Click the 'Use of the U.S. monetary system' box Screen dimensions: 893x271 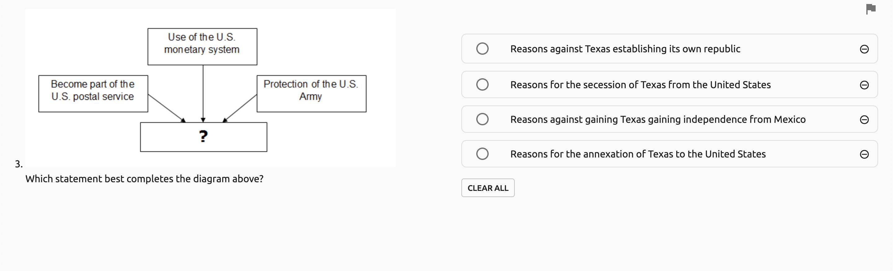tap(202, 47)
